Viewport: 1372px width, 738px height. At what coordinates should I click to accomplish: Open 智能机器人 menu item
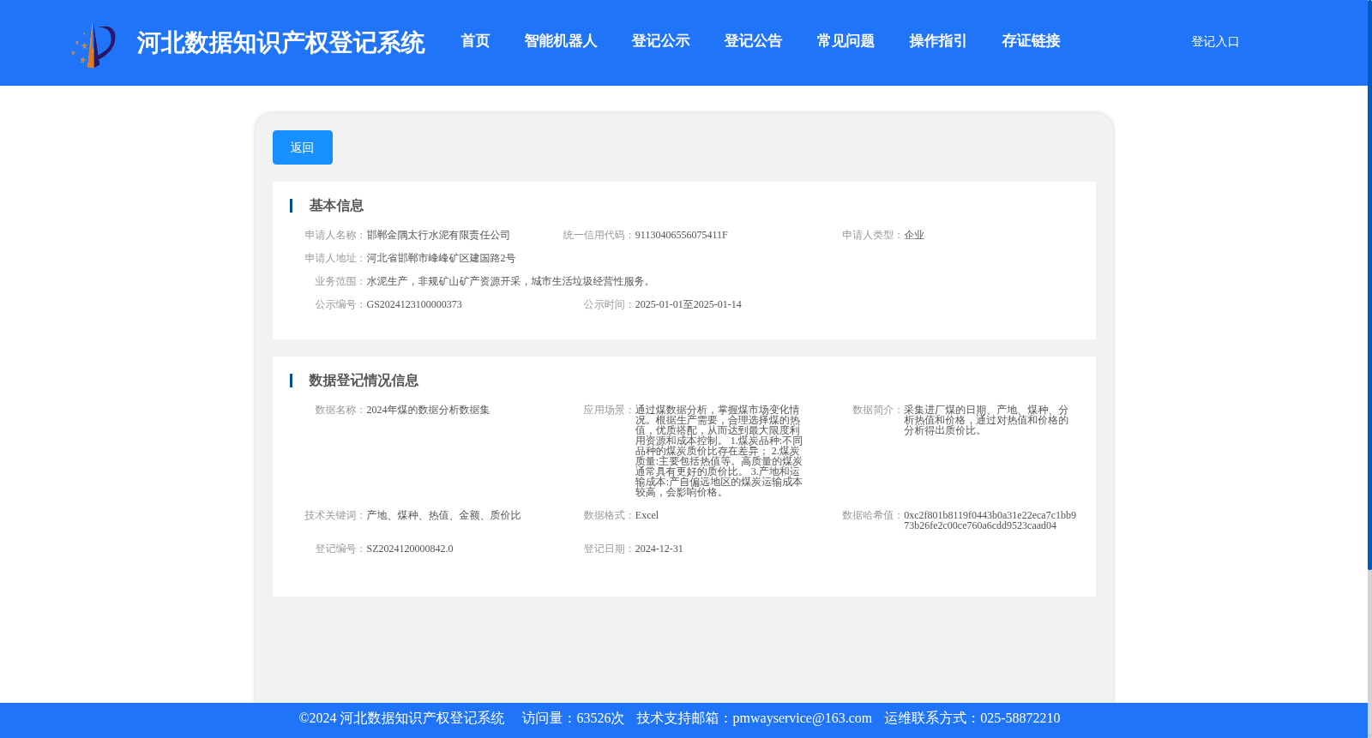(561, 41)
